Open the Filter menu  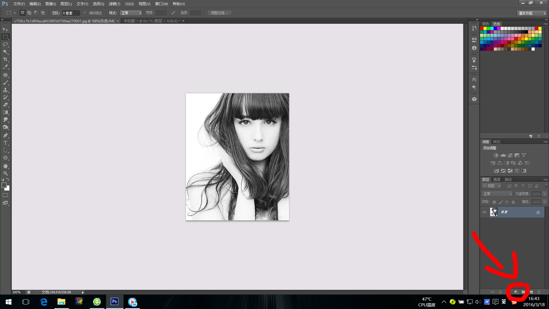[114, 4]
